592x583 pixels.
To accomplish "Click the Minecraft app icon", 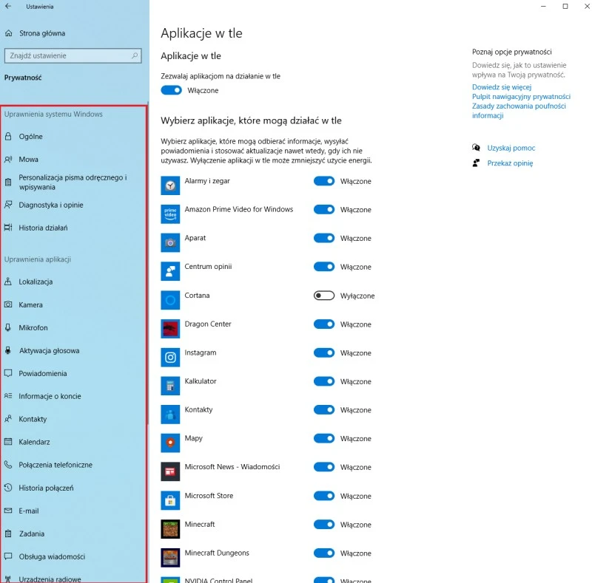I will (x=170, y=528).
